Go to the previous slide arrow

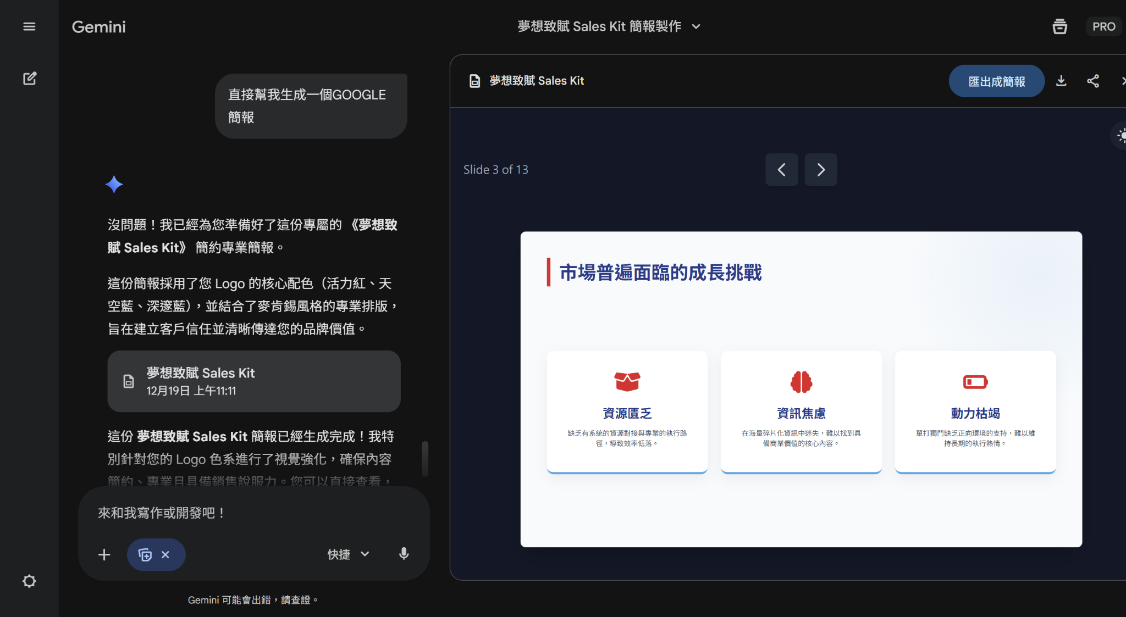tap(781, 170)
